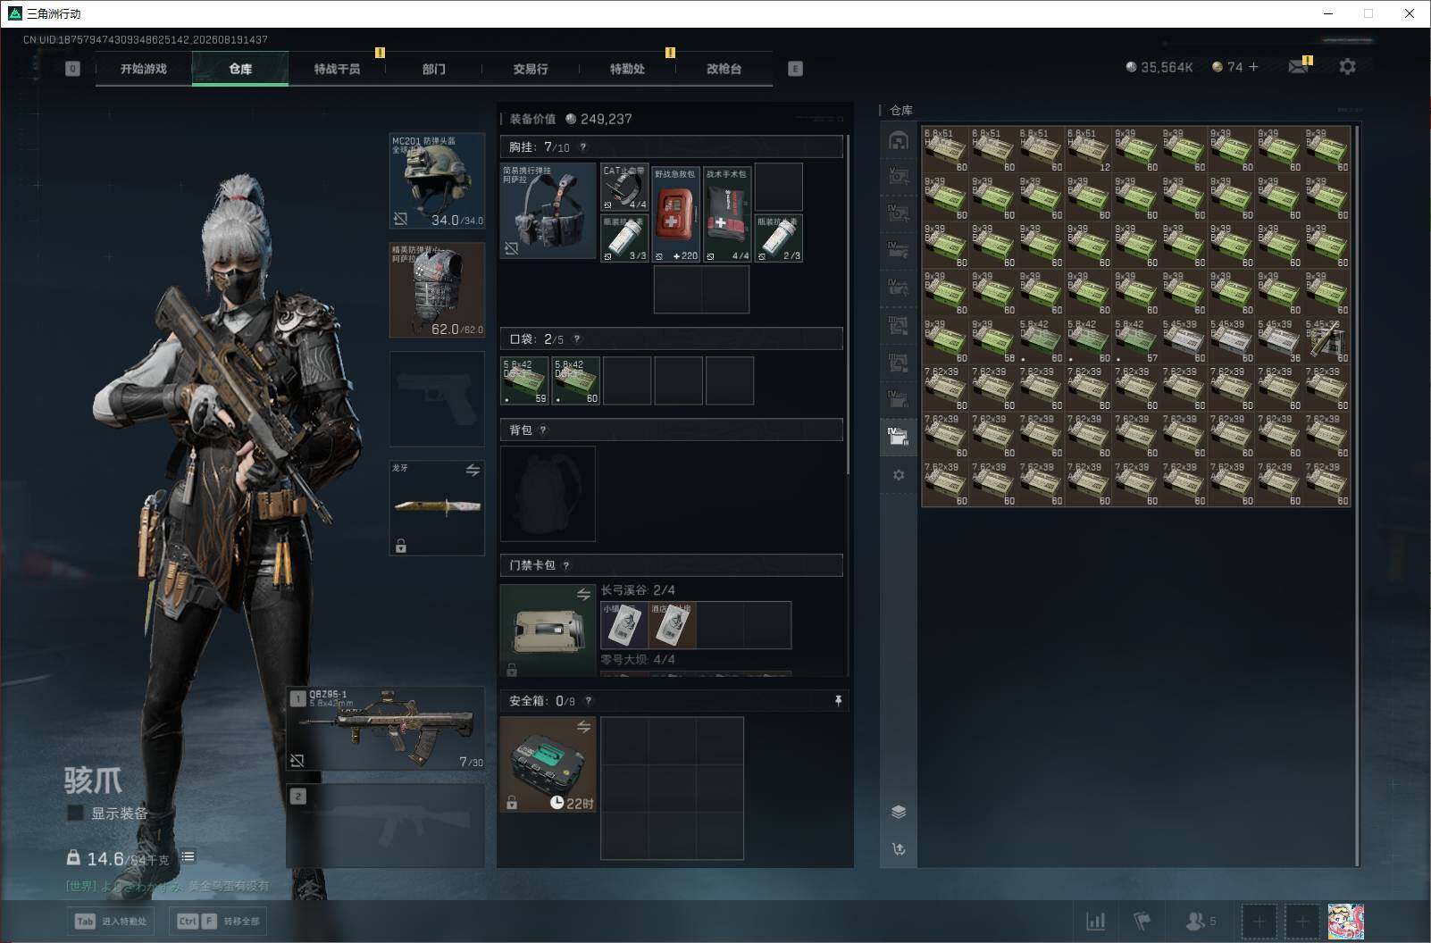Open warehouse sidebar settings gear
The width and height of the screenshot is (1431, 943).
[899, 475]
